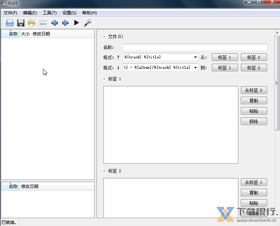The image size is (280, 226).
Task: Go to the next file with right arrow
Action: [x=65, y=23]
